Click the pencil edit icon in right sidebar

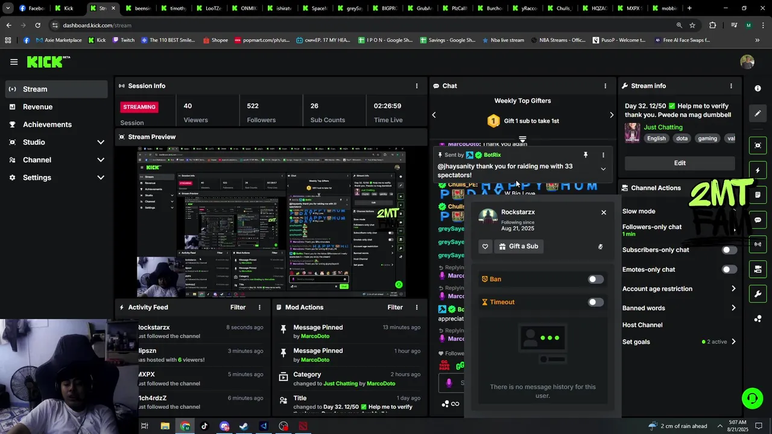click(758, 113)
